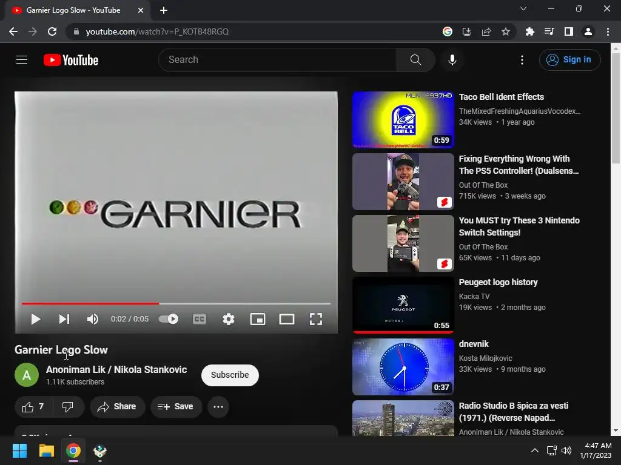The width and height of the screenshot is (621, 465).
Task: Click the Garnier Logo Slow video title
Action: (61, 350)
